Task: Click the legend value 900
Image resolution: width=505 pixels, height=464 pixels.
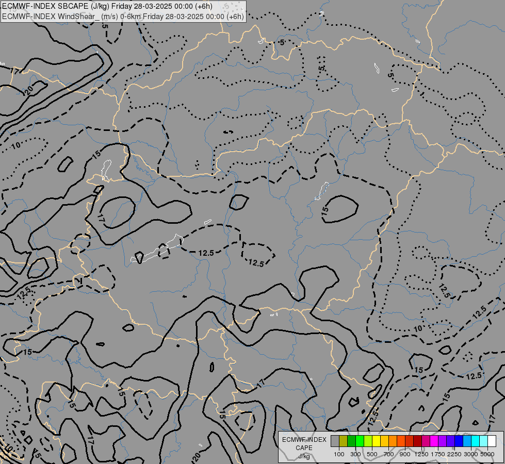Action: 405,454
